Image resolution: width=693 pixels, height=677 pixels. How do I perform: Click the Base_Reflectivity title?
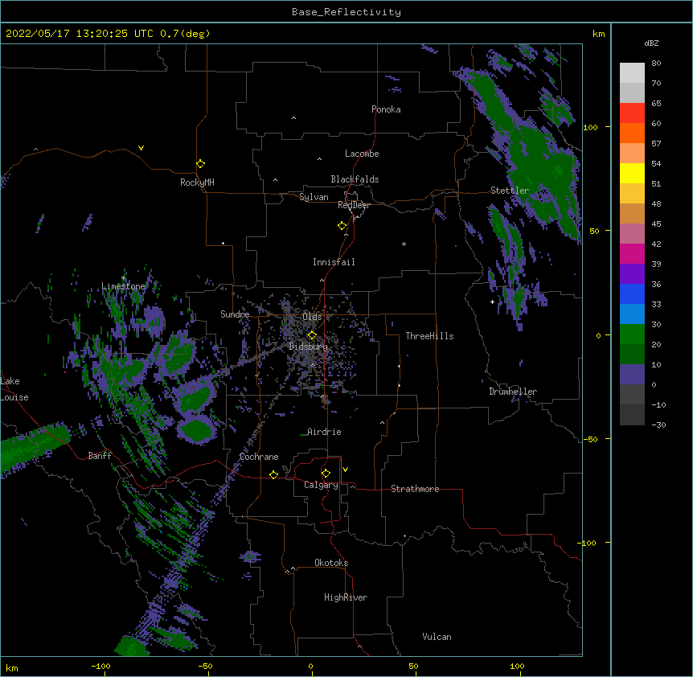(346, 12)
